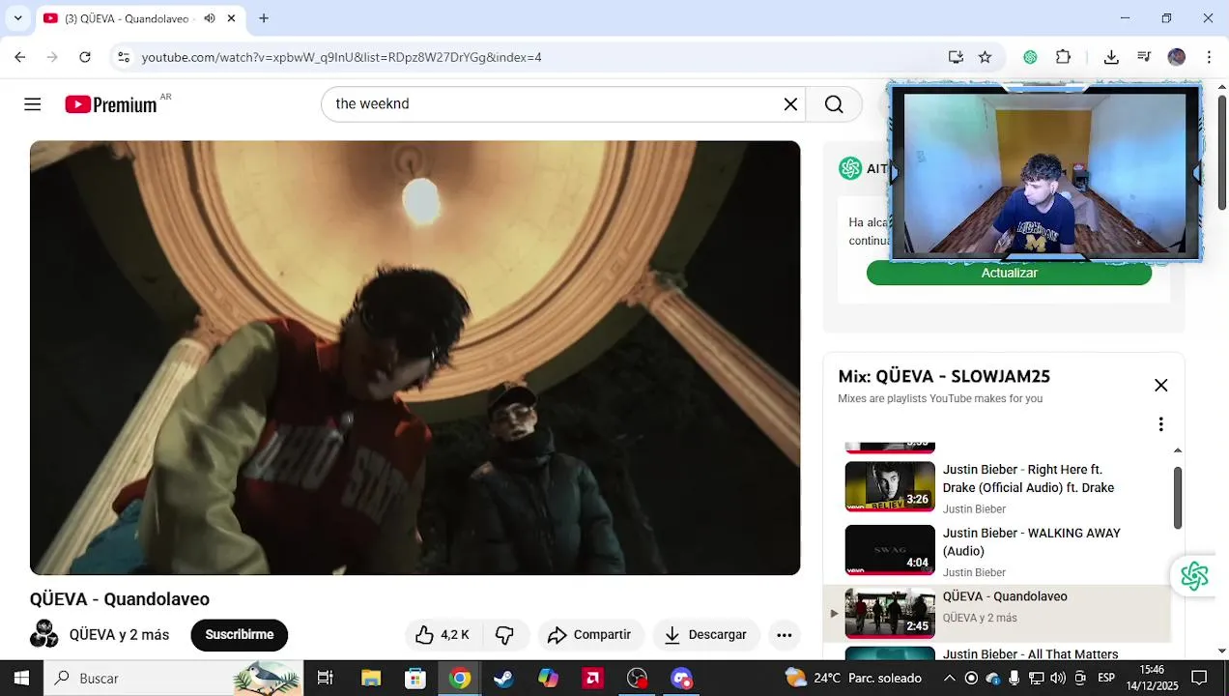Open the 'QÜEVA y 2 más' channel link

click(119, 635)
